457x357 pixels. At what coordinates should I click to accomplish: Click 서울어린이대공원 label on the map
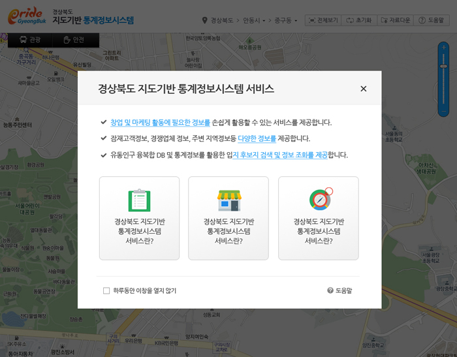27,209
